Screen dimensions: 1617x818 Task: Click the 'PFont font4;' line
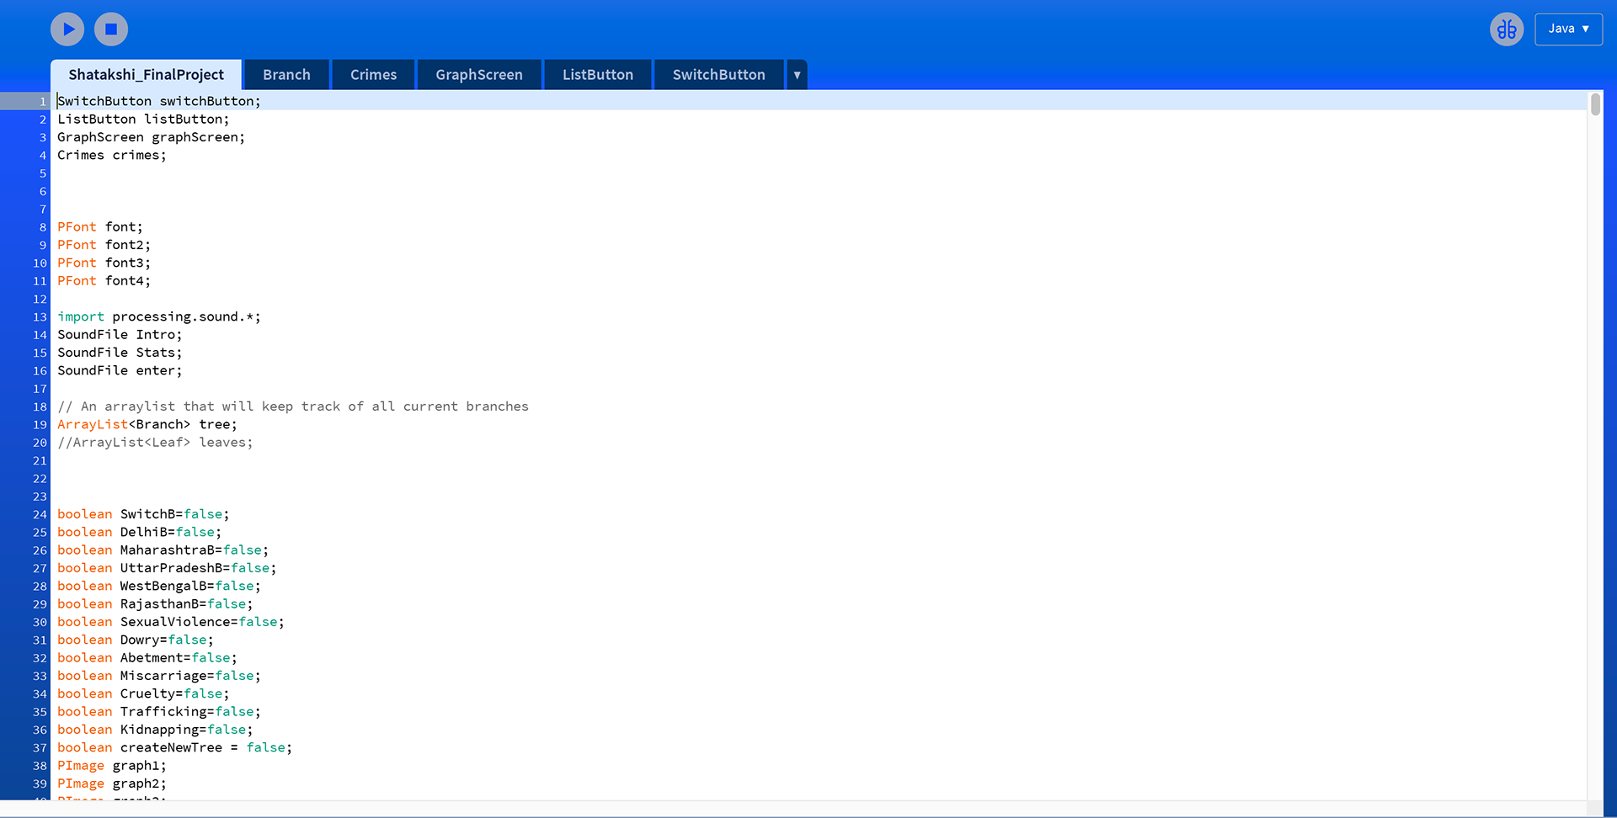tap(104, 281)
